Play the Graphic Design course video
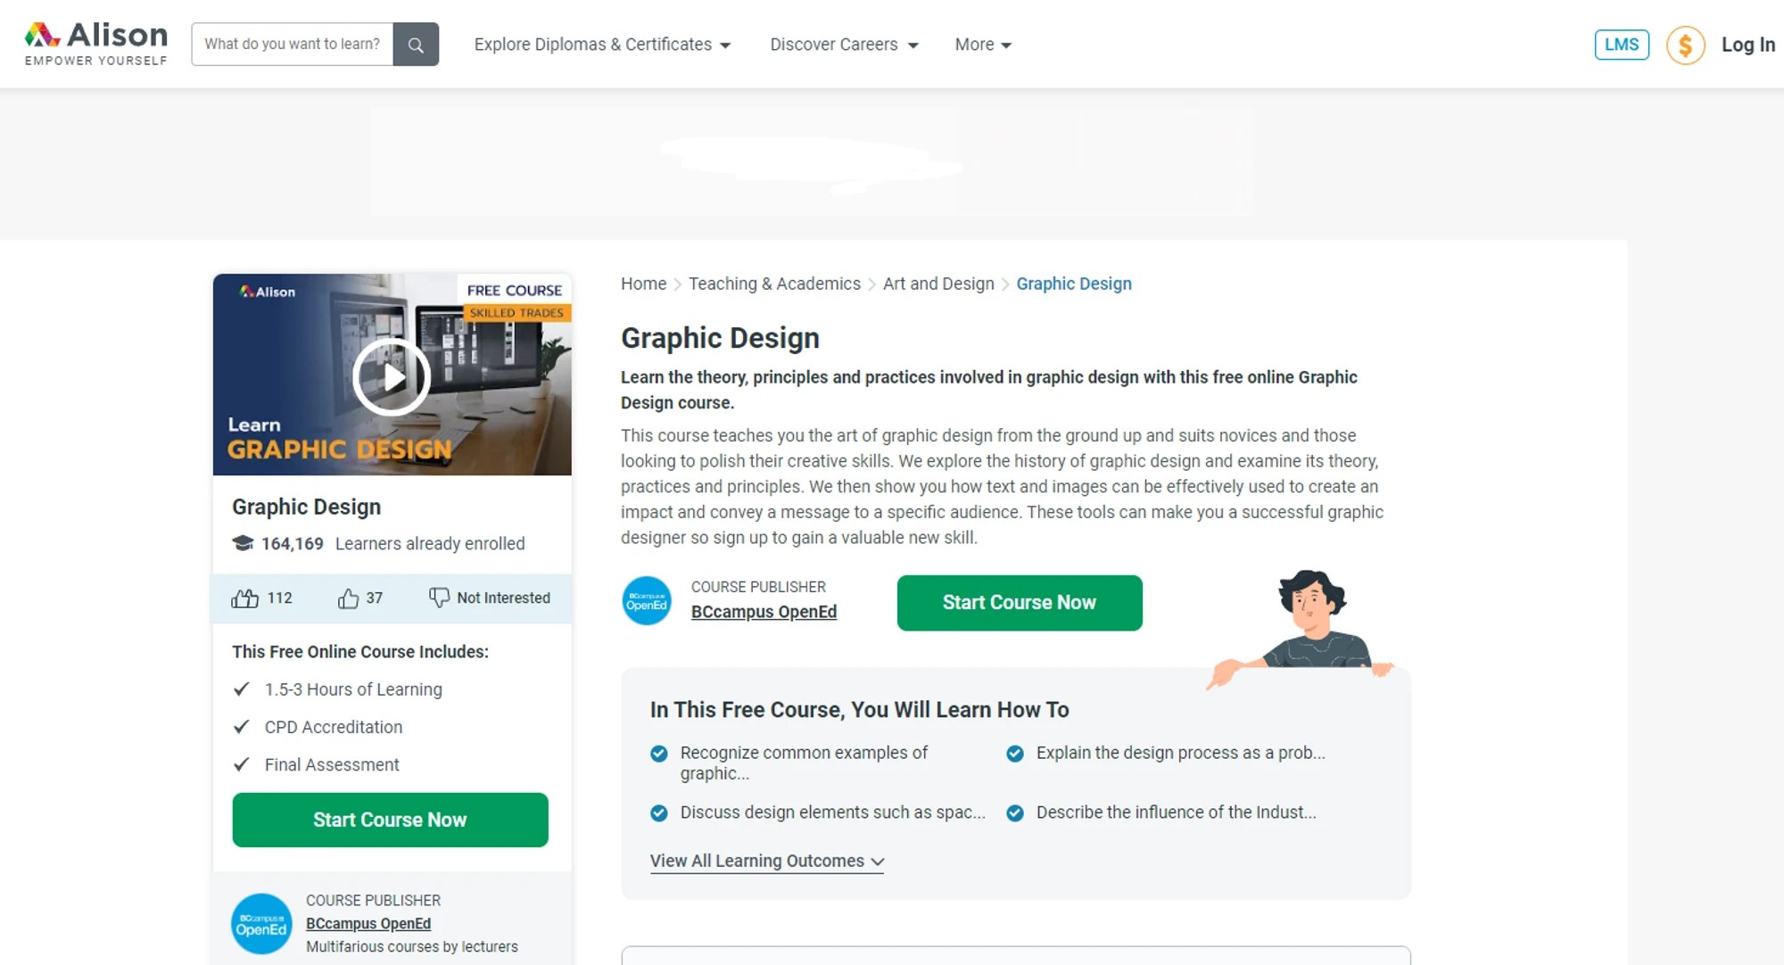Image resolution: width=1784 pixels, height=965 pixels. [x=391, y=375]
